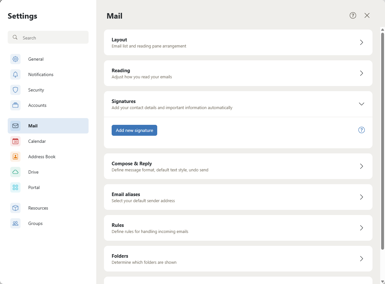Open signatures help question mark icon
385x284 pixels.
click(362, 130)
